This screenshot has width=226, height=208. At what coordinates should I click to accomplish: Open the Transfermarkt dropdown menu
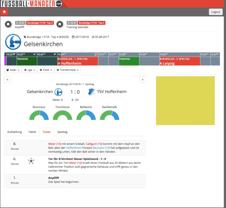pyautogui.click(x=68, y=70)
